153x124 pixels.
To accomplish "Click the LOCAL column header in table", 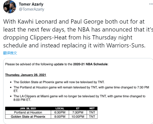I will 60,109.
